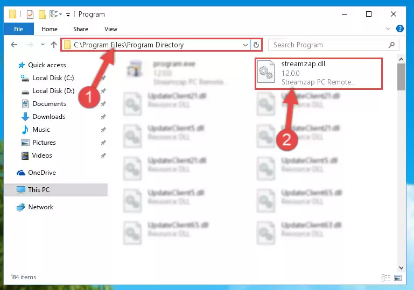Click the New folder quick access icon
The image size is (414, 290).
(x=42, y=14)
